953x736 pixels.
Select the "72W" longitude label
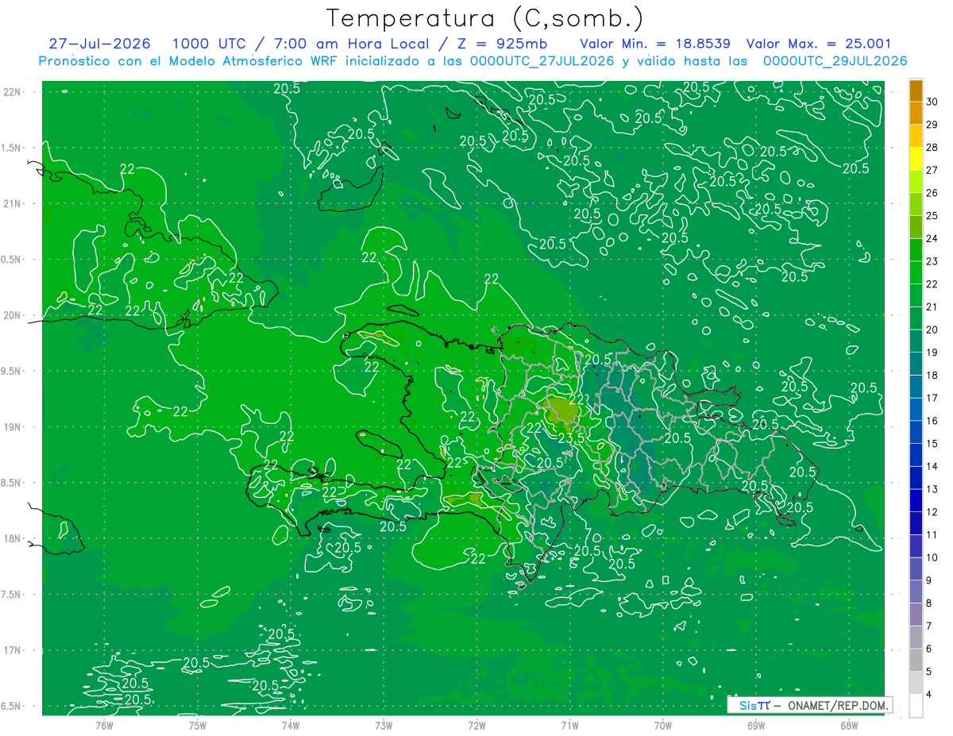click(476, 726)
